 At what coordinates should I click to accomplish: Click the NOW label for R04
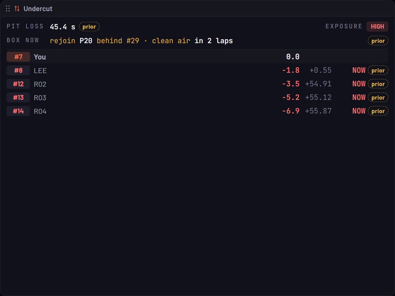tap(359, 111)
